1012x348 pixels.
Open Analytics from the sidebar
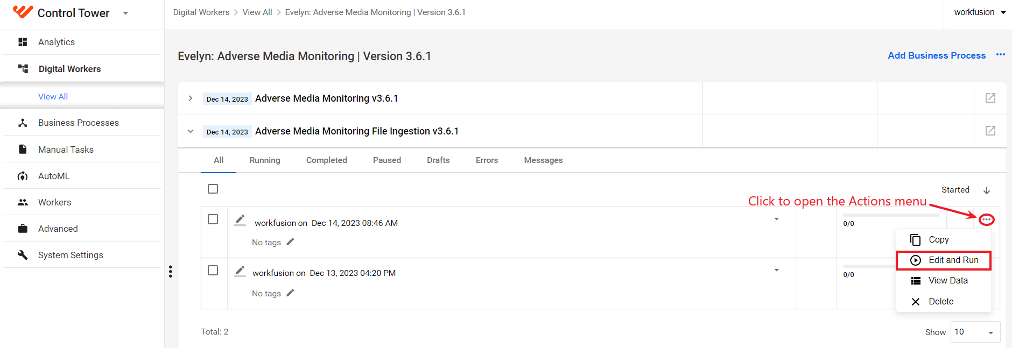[57, 42]
